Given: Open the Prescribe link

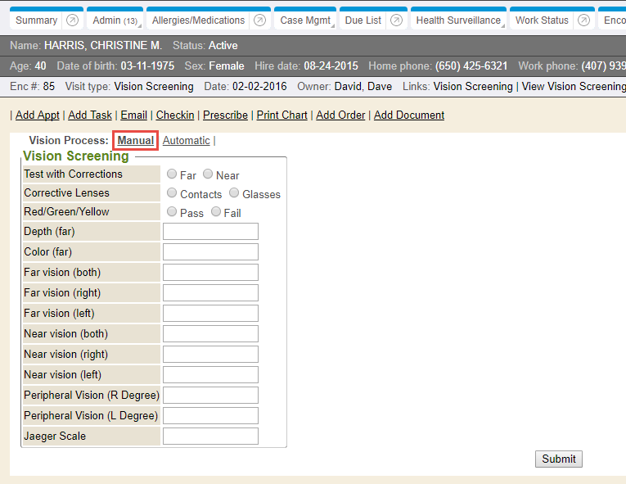Looking at the screenshot, I should click(225, 115).
